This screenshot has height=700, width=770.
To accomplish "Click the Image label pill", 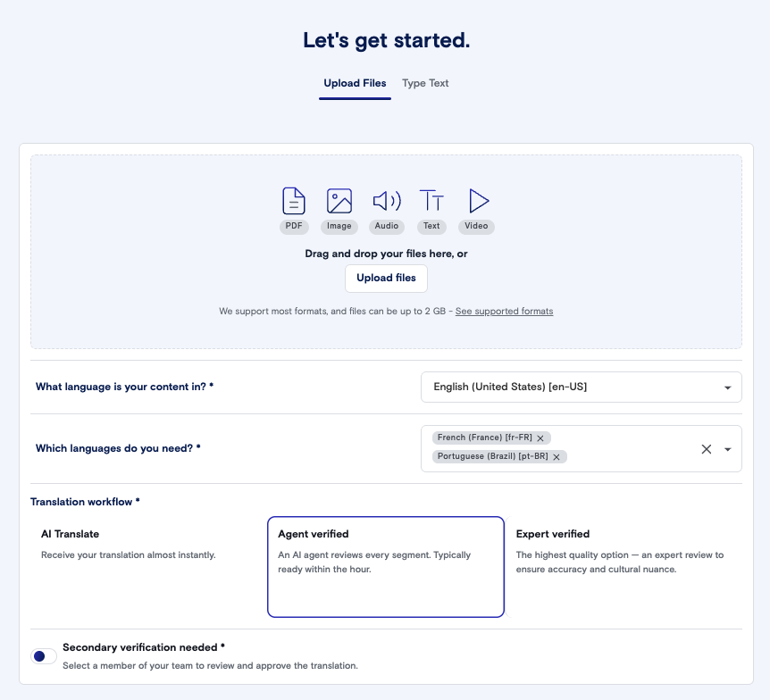I will coord(339,226).
